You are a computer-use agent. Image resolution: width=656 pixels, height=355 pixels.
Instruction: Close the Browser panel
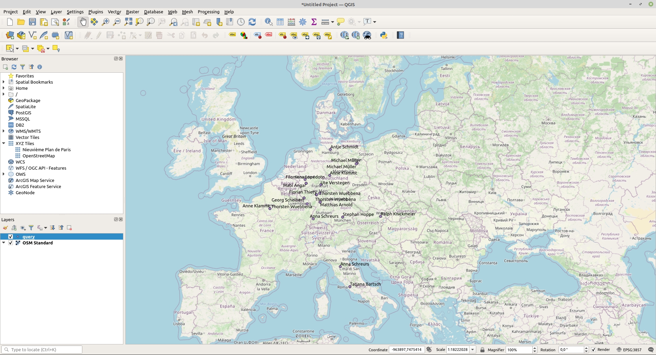121,59
